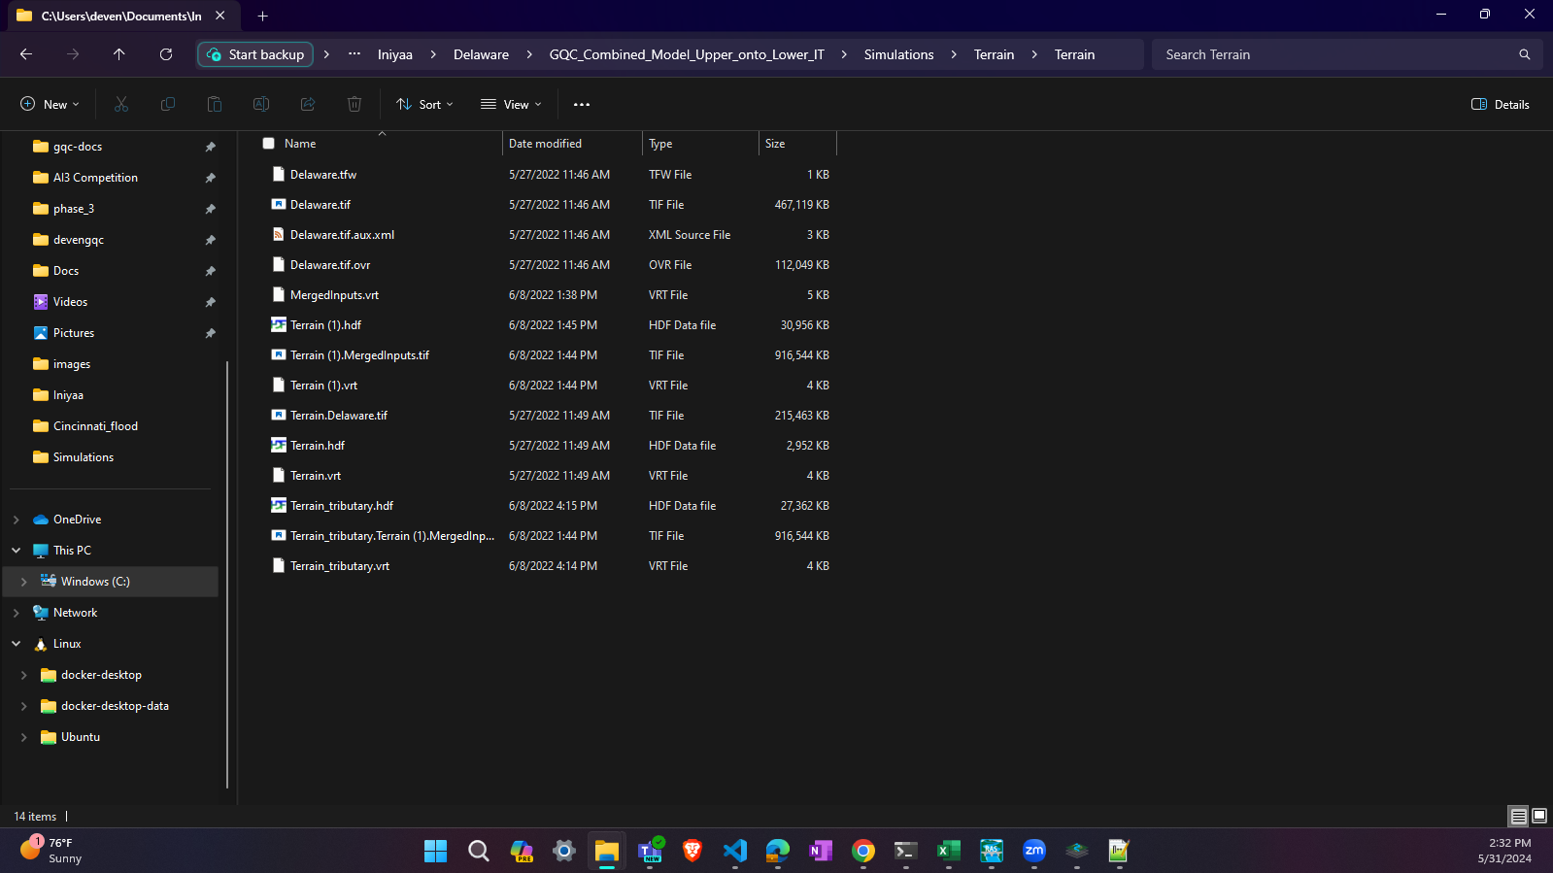Show hidden breadcrumb folders ellipsis
This screenshot has height=873, width=1553.
pyautogui.click(x=354, y=54)
